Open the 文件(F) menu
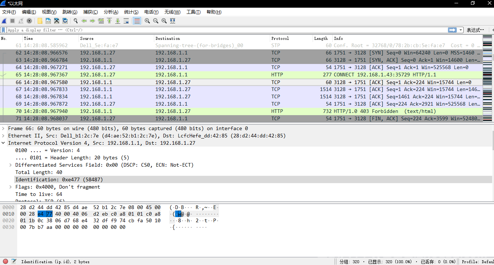494x265 pixels. coord(9,12)
